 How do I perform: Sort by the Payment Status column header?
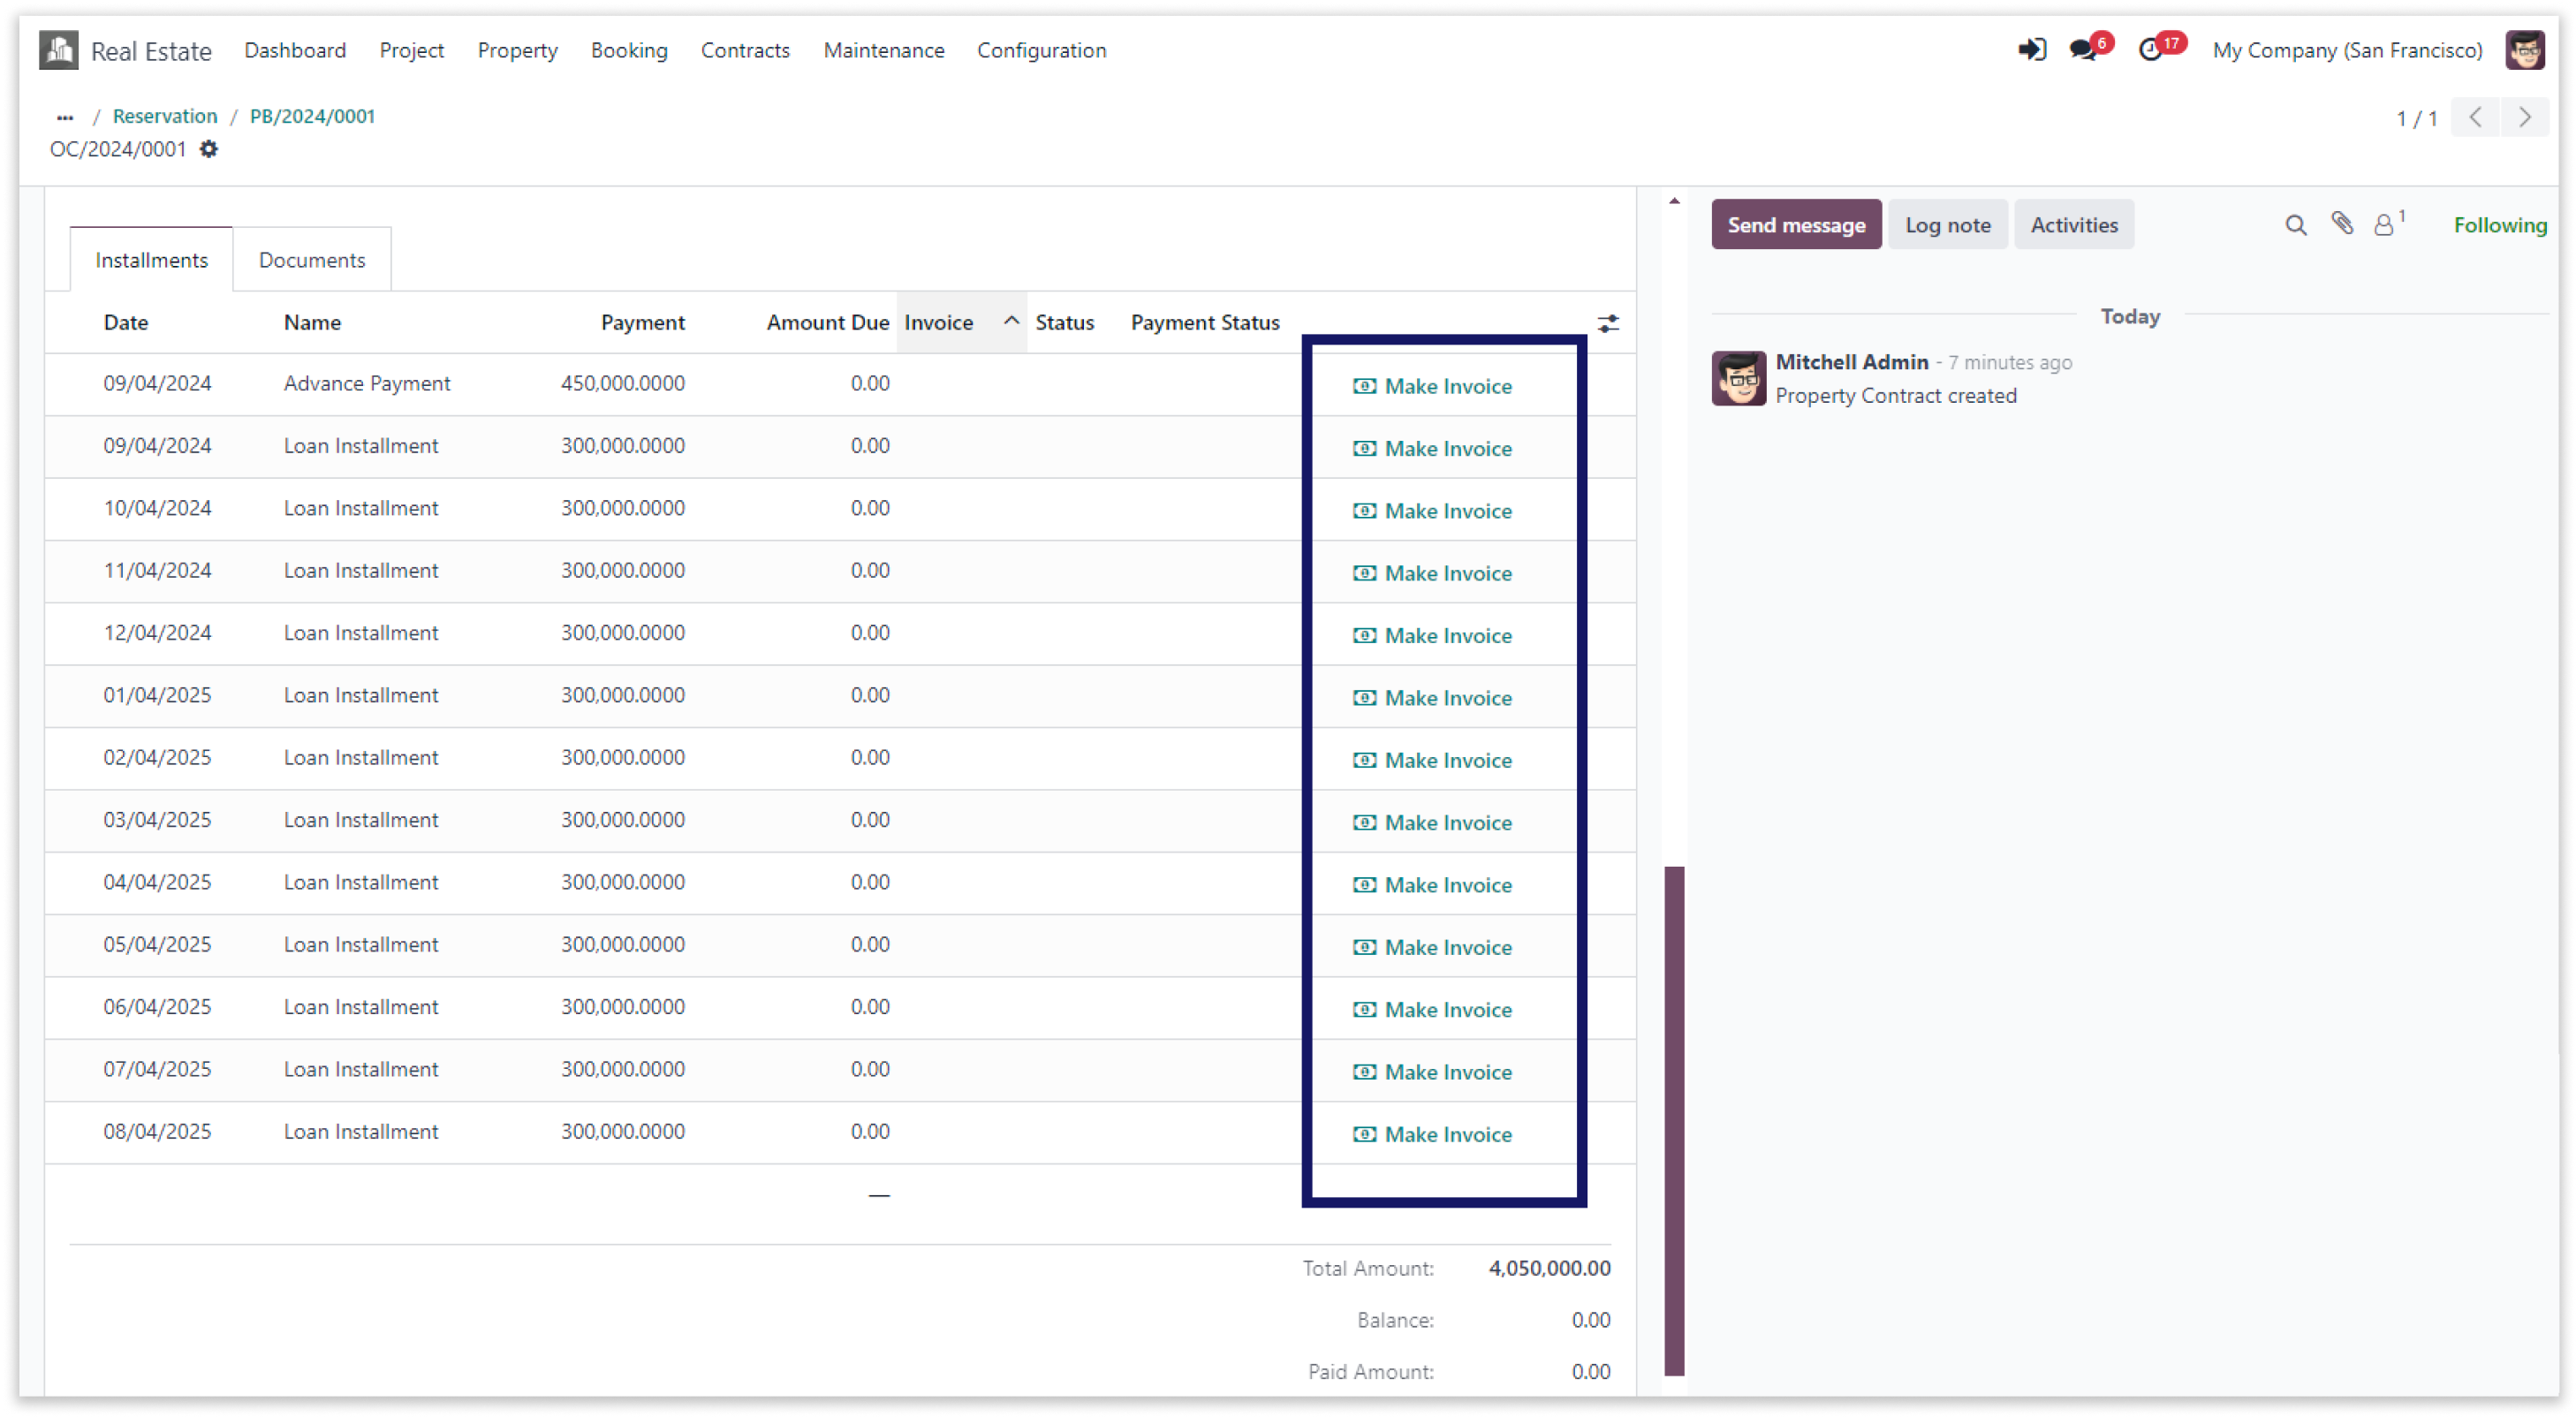(x=1205, y=322)
